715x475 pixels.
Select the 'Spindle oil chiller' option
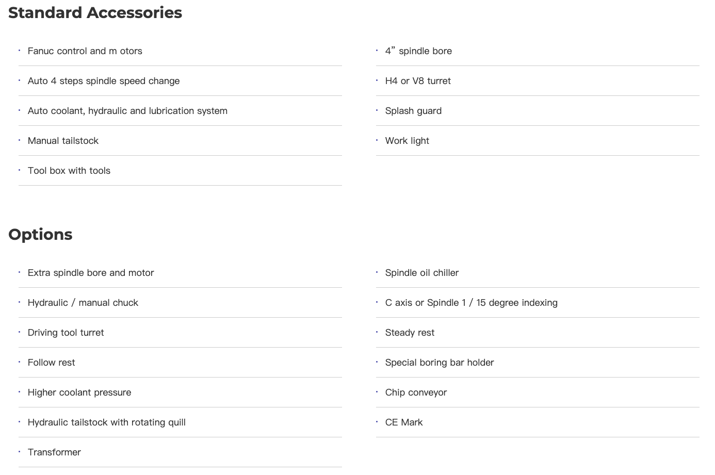point(422,273)
